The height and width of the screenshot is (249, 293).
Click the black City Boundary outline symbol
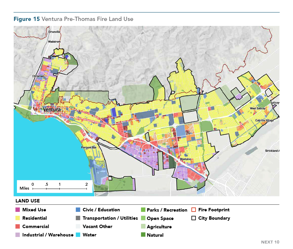point(194,218)
